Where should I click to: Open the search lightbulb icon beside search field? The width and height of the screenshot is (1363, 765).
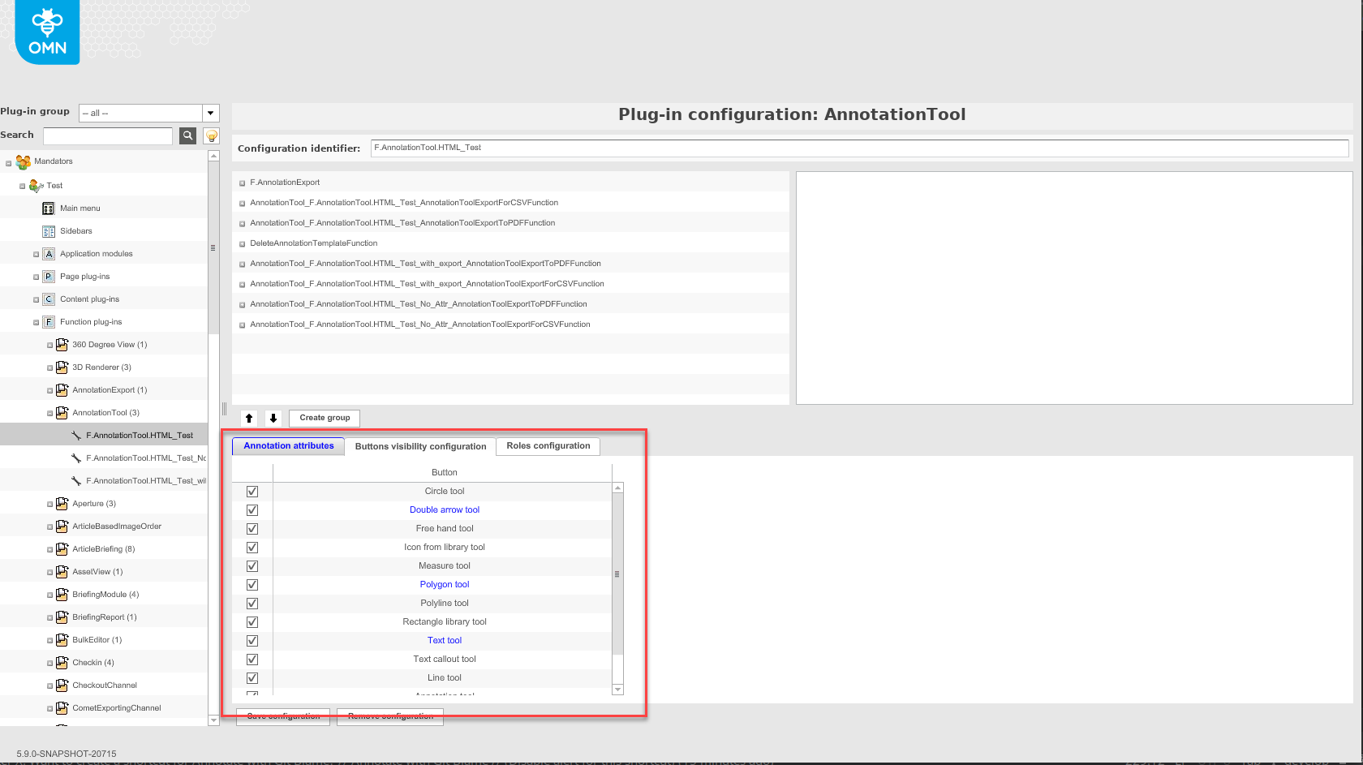click(210, 135)
